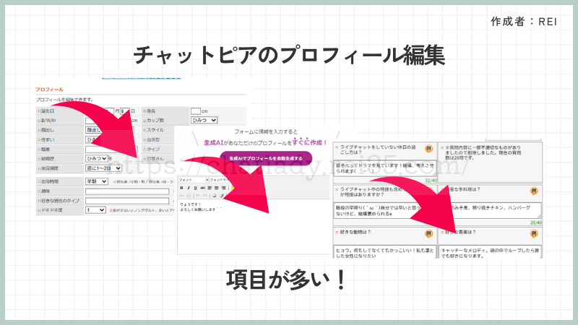Click the answer box for 好きな動物は？
Image resolution: width=578 pixels, height=325 pixels.
385,251
